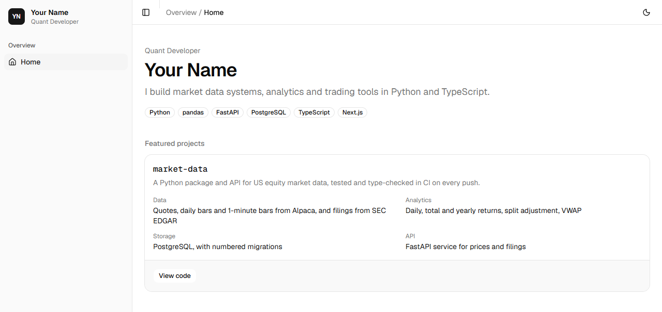This screenshot has width=662, height=312.
Task: Click the API label in project card
Action: 410,236
